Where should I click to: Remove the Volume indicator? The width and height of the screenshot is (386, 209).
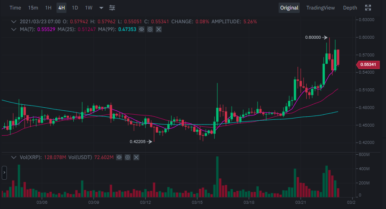click(136, 157)
